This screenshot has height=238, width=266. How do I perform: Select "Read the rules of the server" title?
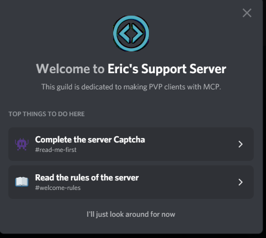[x=87, y=178]
